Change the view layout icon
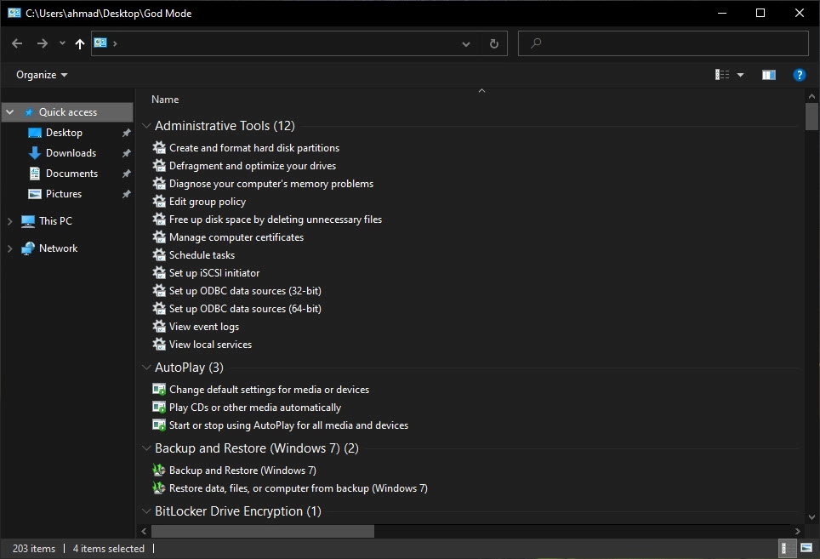The height and width of the screenshot is (559, 820). [x=722, y=75]
